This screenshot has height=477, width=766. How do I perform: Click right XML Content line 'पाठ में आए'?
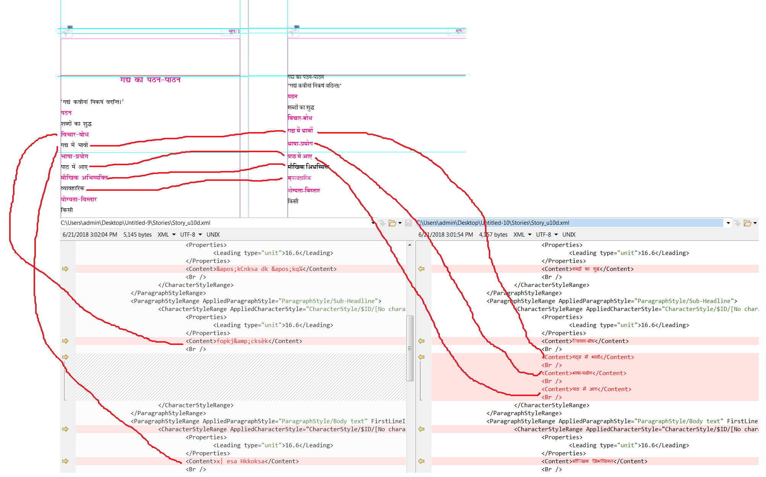pyautogui.click(x=587, y=389)
